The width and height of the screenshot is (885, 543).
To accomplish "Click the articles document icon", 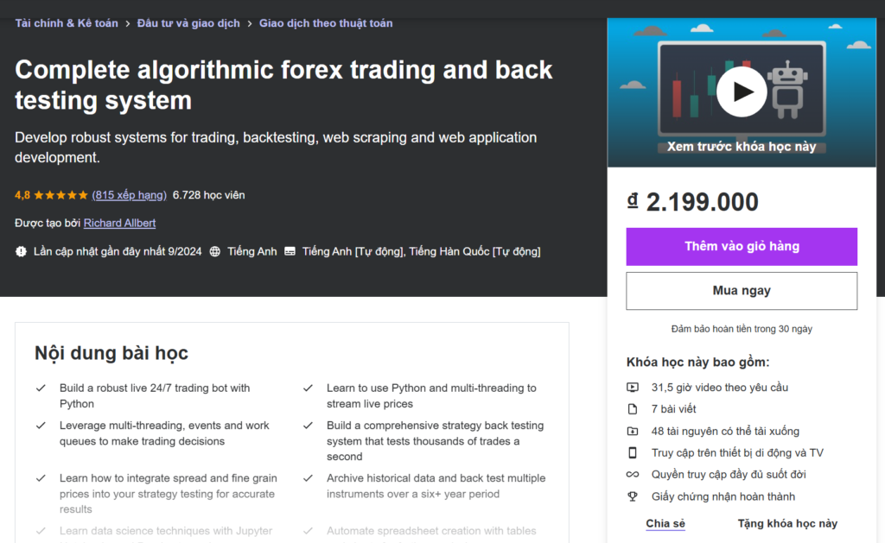I will pyautogui.click(x=633, y=409).
